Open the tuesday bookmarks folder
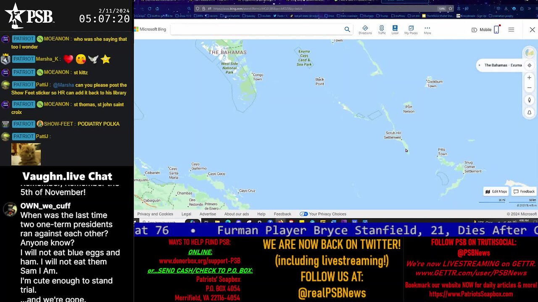This screenshot has height=302, width=538. click(248, 16)
